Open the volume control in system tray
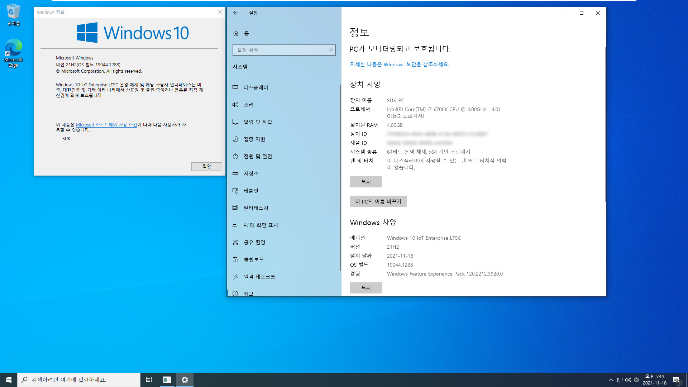Screen dimensions: 688x387 [628, 379]
